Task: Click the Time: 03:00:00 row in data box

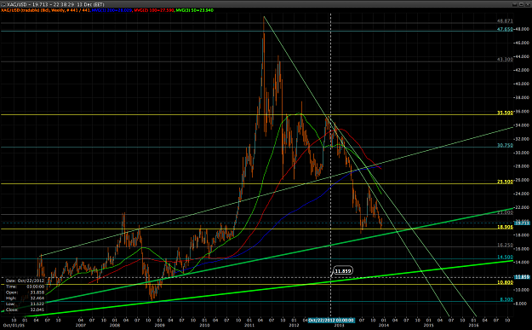Action: click(25, 287)
